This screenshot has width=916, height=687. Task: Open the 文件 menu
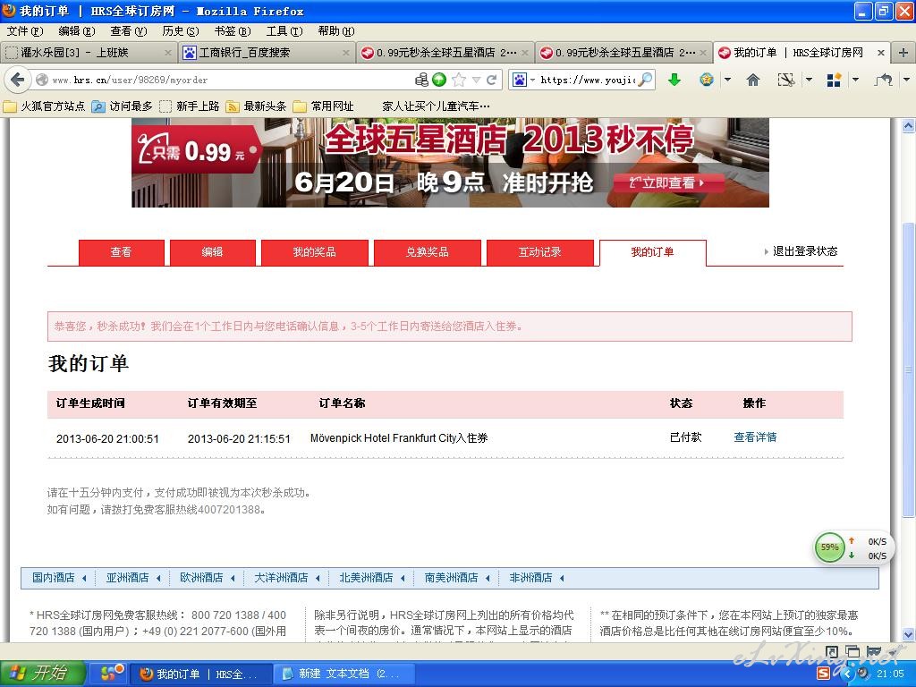24,31
